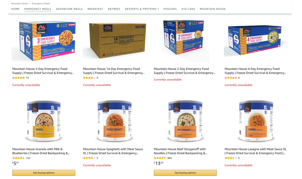This screenshot has width=302, height=179.
Task: Open star rating of Granola with Milk & Blueberries
Action: 18,158
